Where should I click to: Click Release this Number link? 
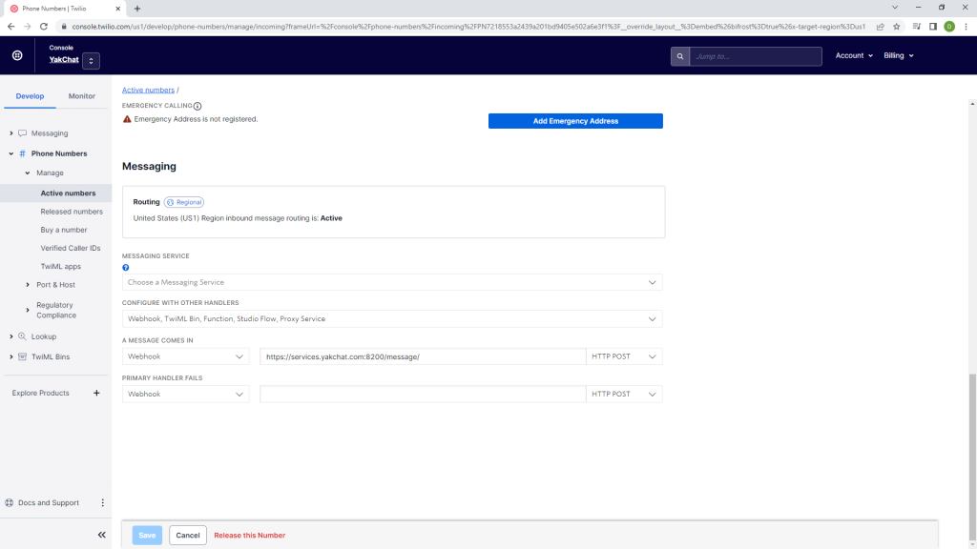(249, 536)
